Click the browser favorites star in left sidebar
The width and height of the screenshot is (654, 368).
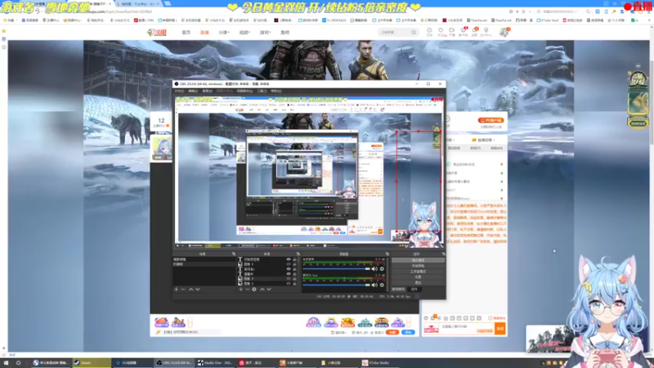(4, 31)
